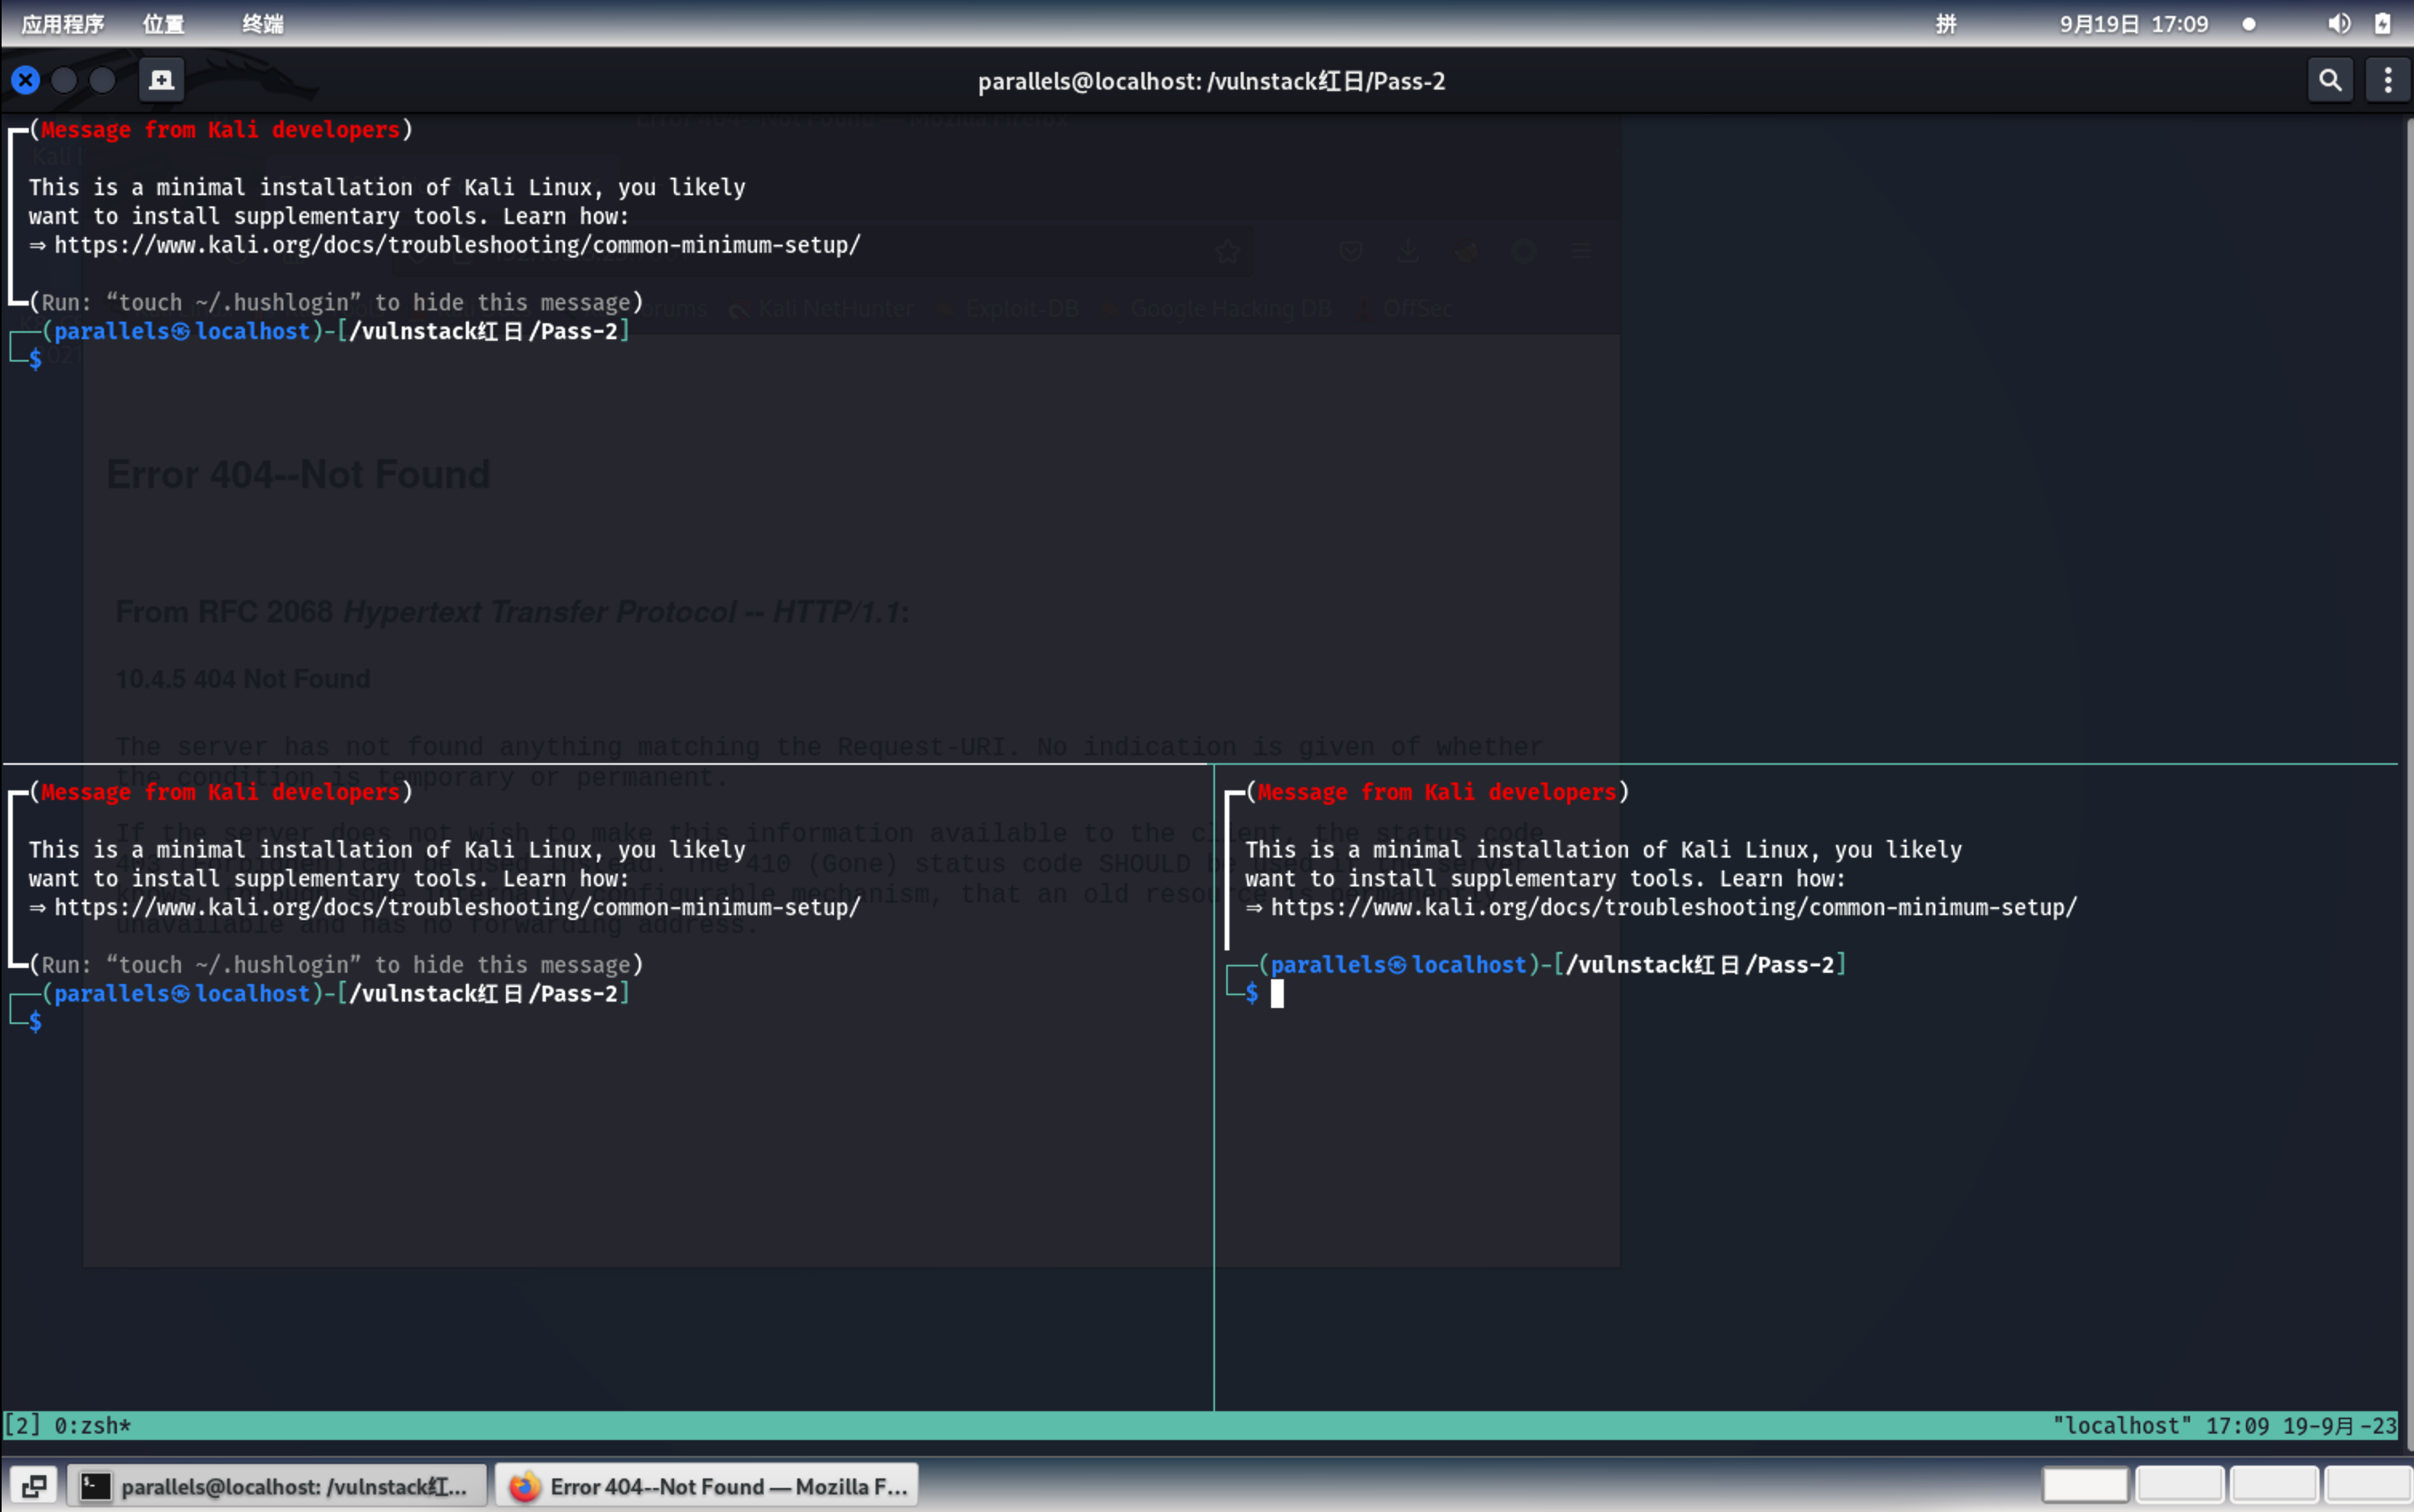Click /vulnstack红日/Pass-2 path in bottom-right prompt

(1701, 965)
